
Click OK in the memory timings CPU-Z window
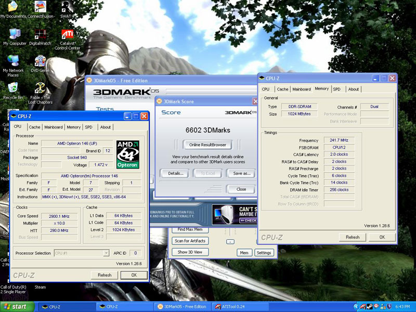[x=382, y=237]
